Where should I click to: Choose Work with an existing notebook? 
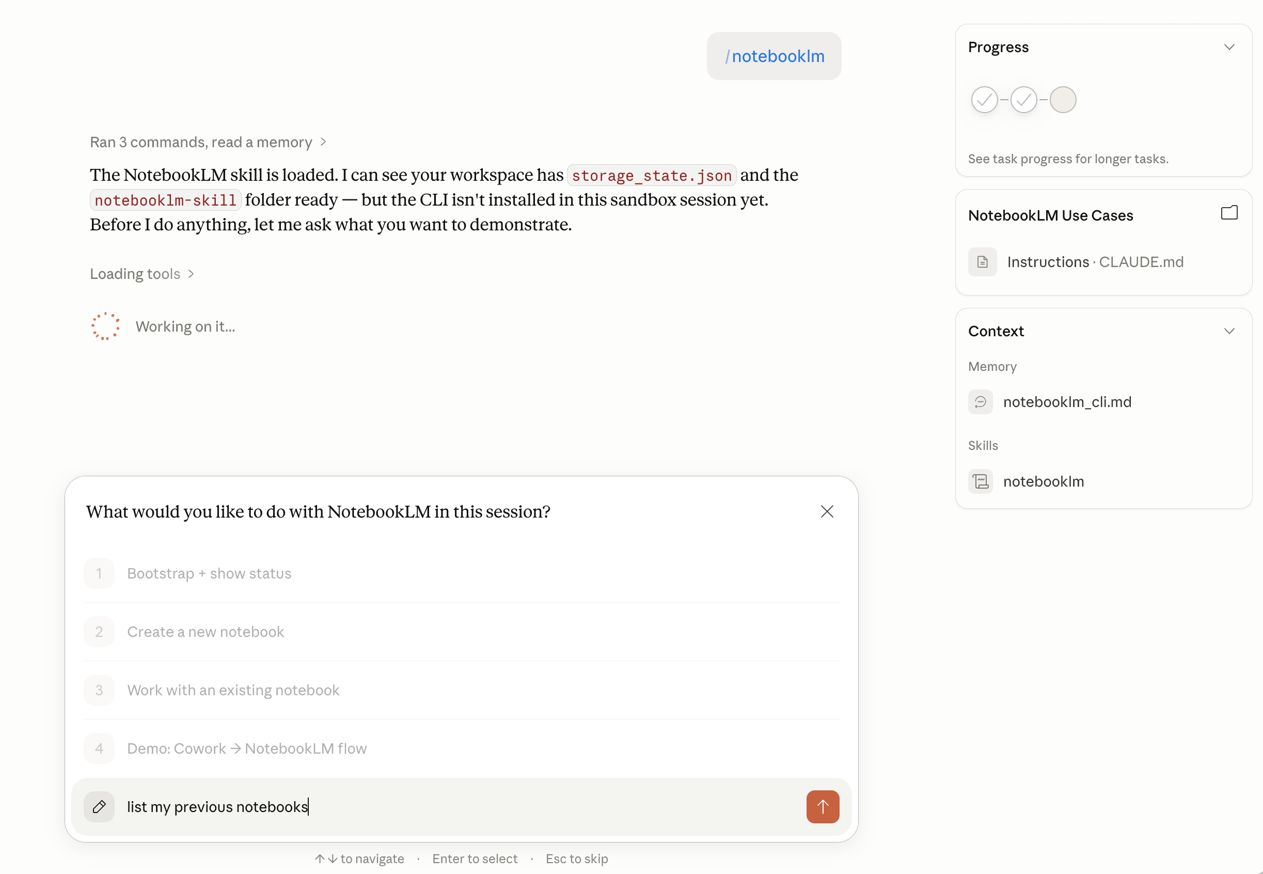(233, 690)
